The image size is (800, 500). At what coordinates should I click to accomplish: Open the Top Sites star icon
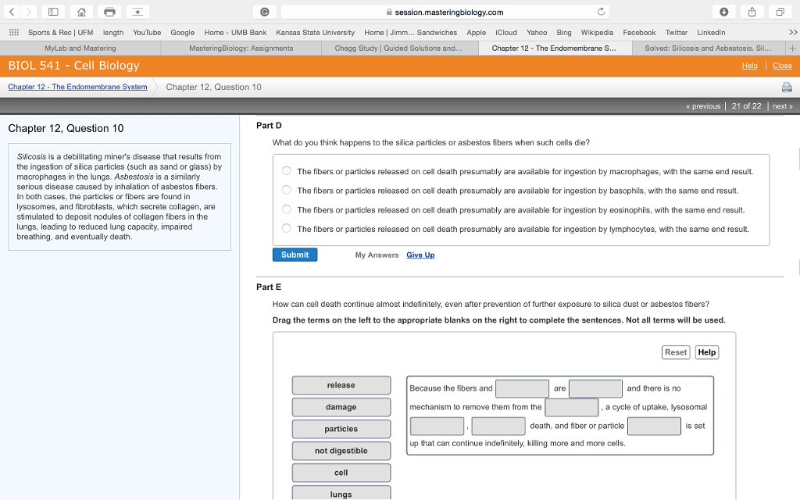point(137,12)
